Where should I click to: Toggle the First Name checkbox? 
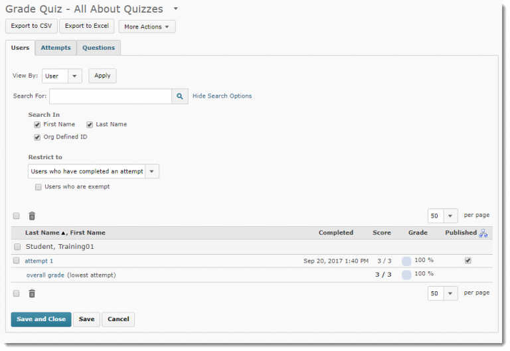[x=38, y=125]
